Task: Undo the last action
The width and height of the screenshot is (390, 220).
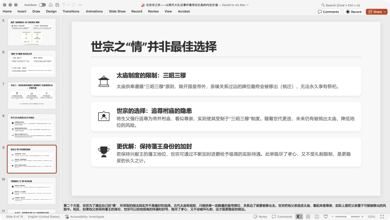Action: (64, 5)
